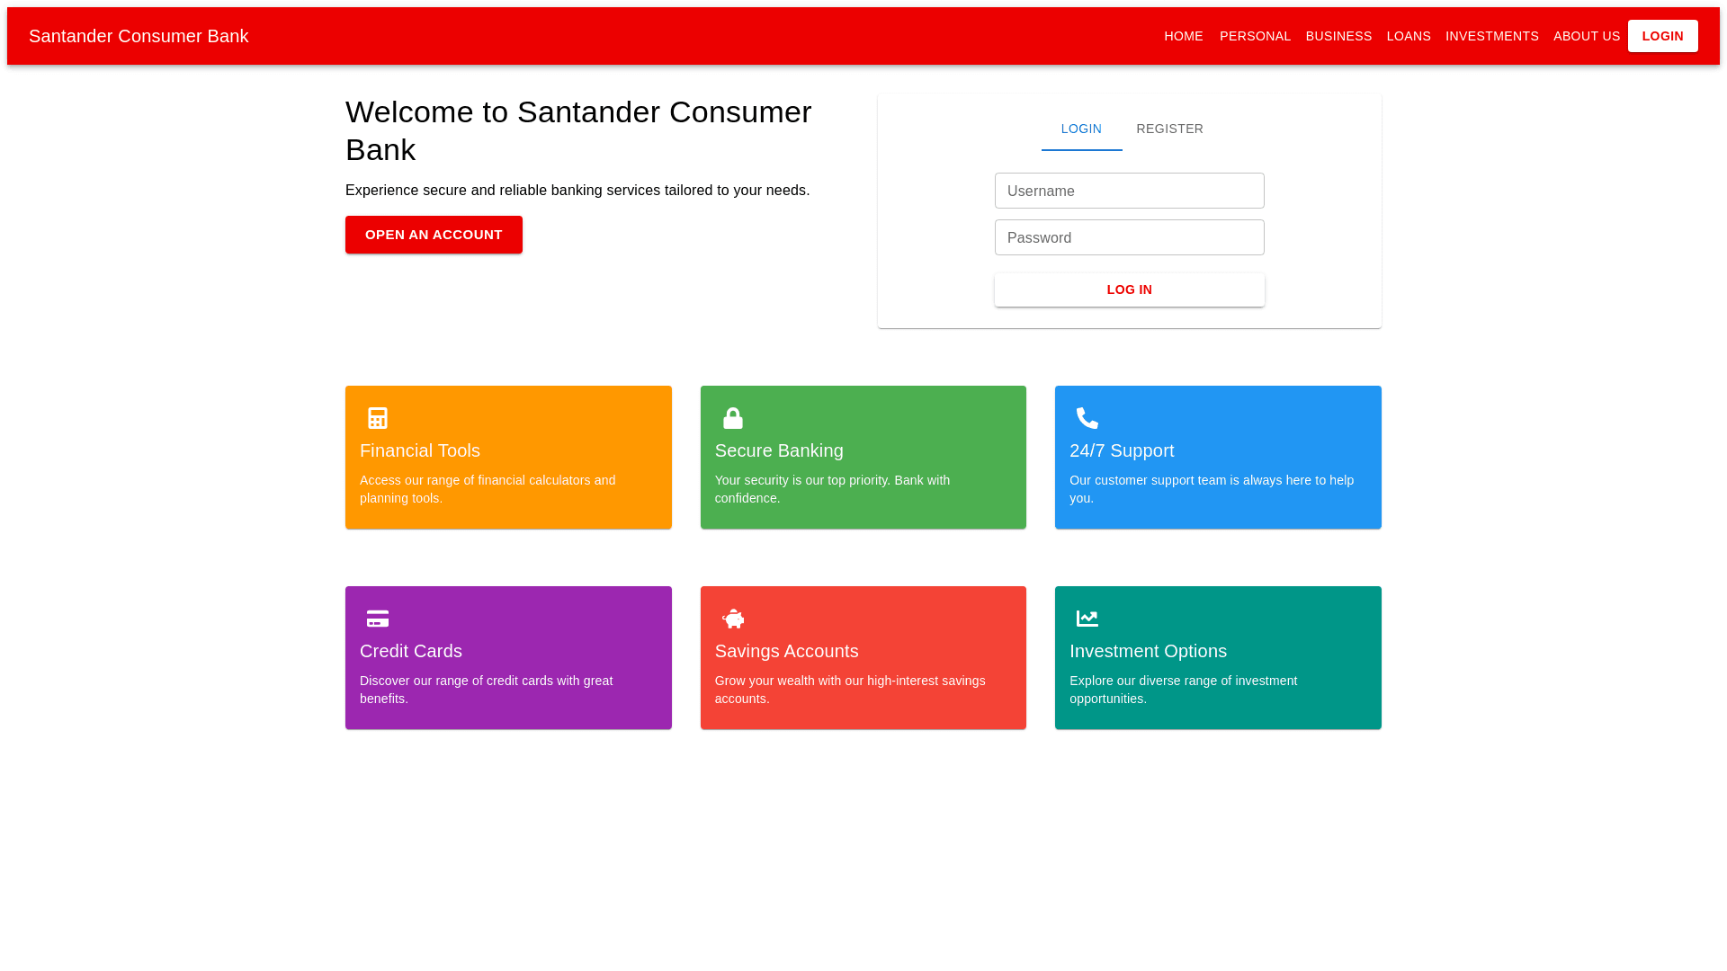The width and height of the screenshot is (1727, 971).
Task: Select the Login tab in form
Action: click(1081, 129)
